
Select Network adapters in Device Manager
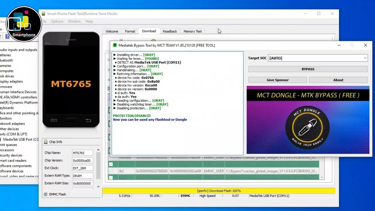point(12,124)
